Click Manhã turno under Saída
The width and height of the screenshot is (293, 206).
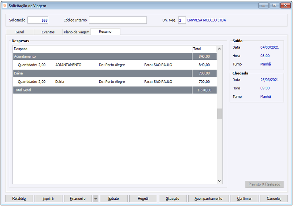(266, 64)
